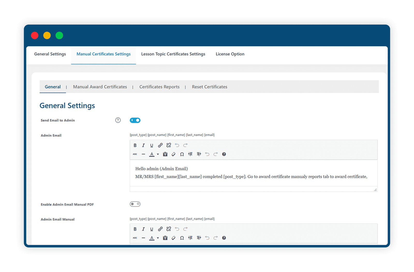Enable the Admin Email Manual PDF toggle
This screenshot has width=414, height=272.
(135, 204)
